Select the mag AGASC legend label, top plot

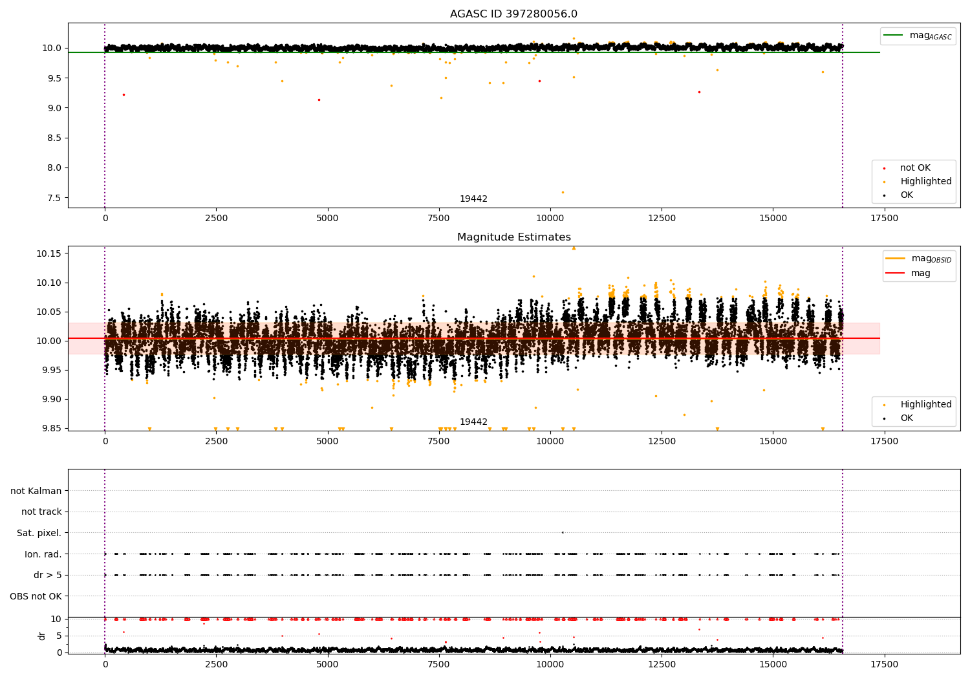(931, 36)
